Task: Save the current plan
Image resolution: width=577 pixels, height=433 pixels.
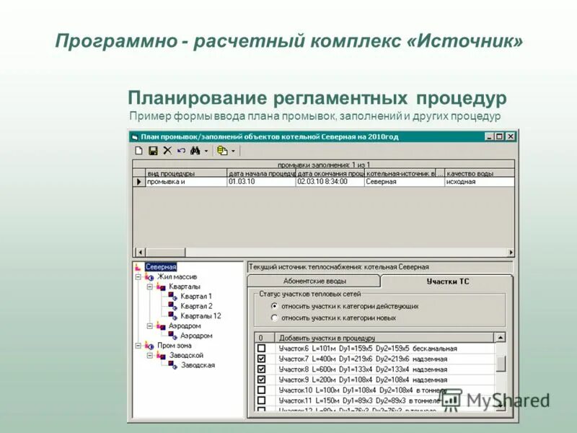Action: (154, 150)
